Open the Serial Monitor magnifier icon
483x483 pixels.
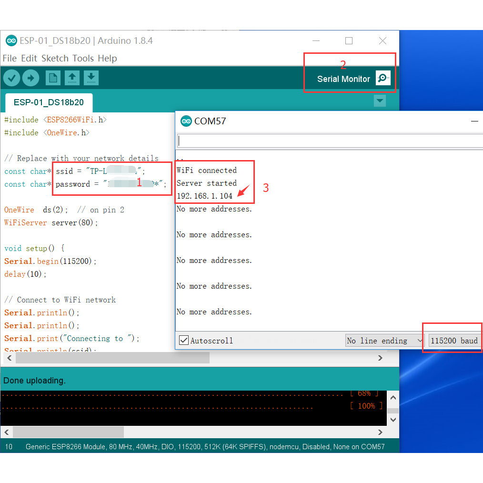[x=383, y=78]
